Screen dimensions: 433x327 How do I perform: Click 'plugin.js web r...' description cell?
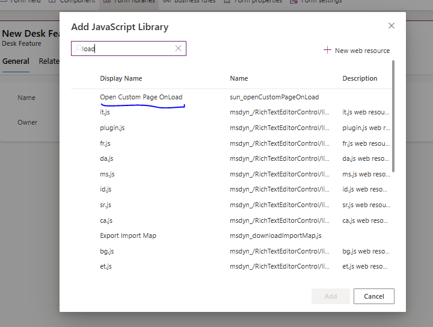366,128
